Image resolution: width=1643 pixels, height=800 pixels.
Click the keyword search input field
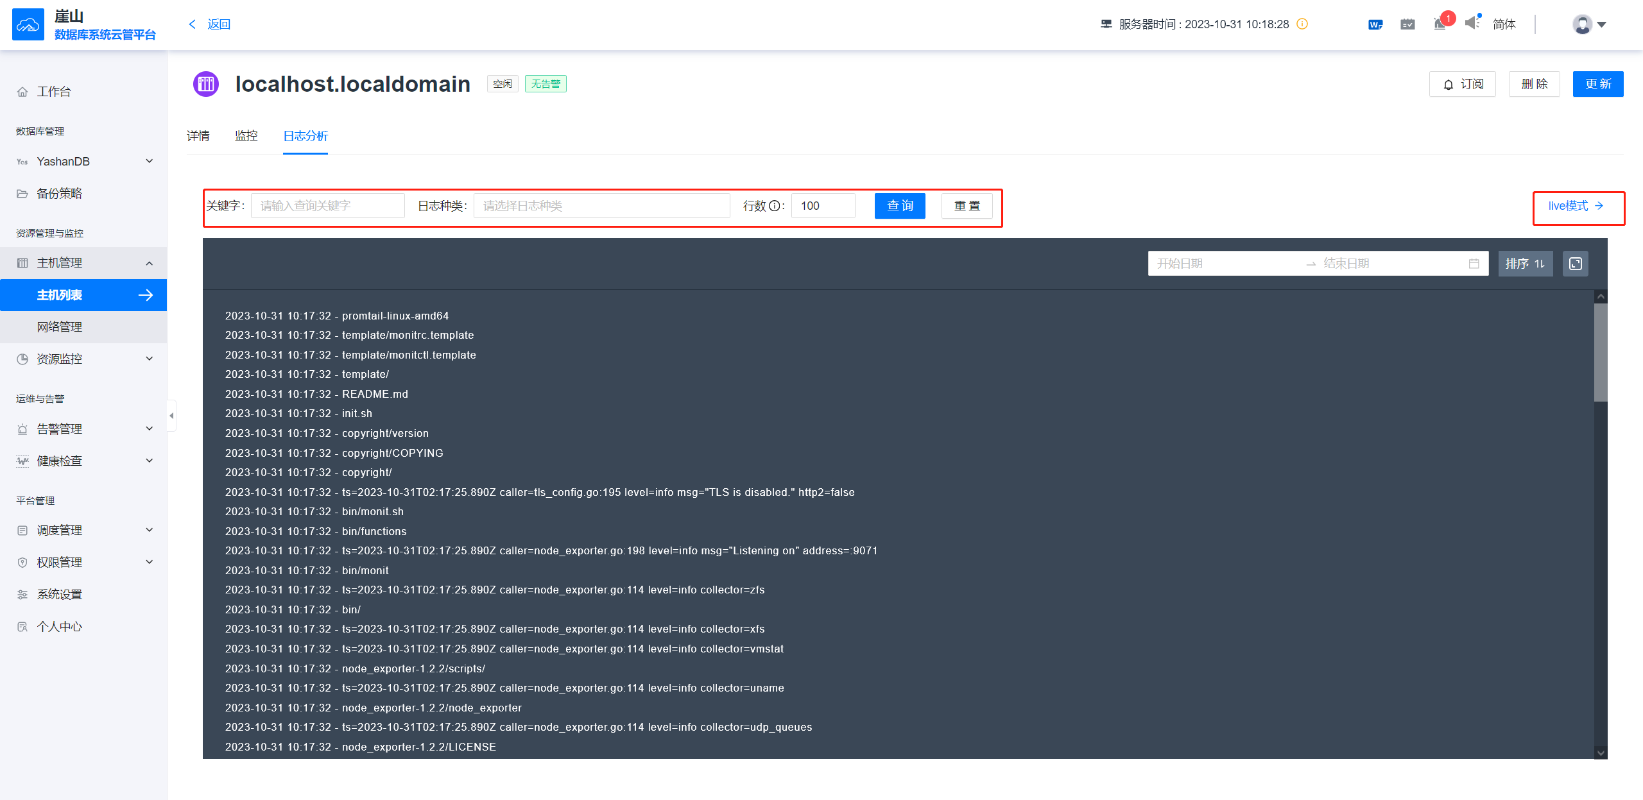(x=327, y=206)
